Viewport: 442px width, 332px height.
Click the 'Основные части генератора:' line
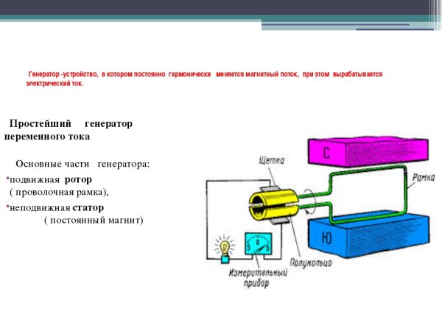[x=83, y=163]
